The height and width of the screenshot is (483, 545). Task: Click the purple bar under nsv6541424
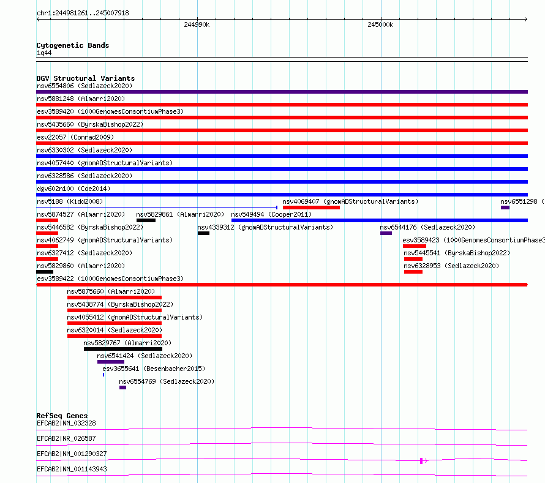[111, 362]
